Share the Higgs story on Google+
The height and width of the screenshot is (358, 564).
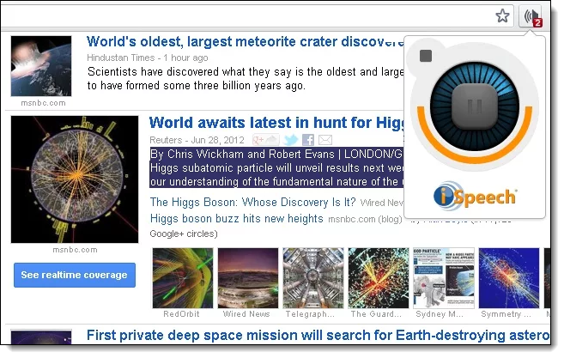tap(265, 140)
